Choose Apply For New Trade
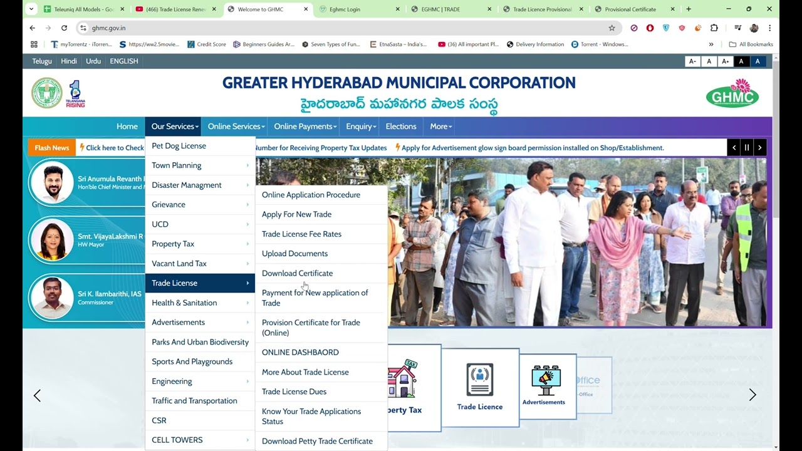Viewport: 802px width, 451px height. [321, 214]
